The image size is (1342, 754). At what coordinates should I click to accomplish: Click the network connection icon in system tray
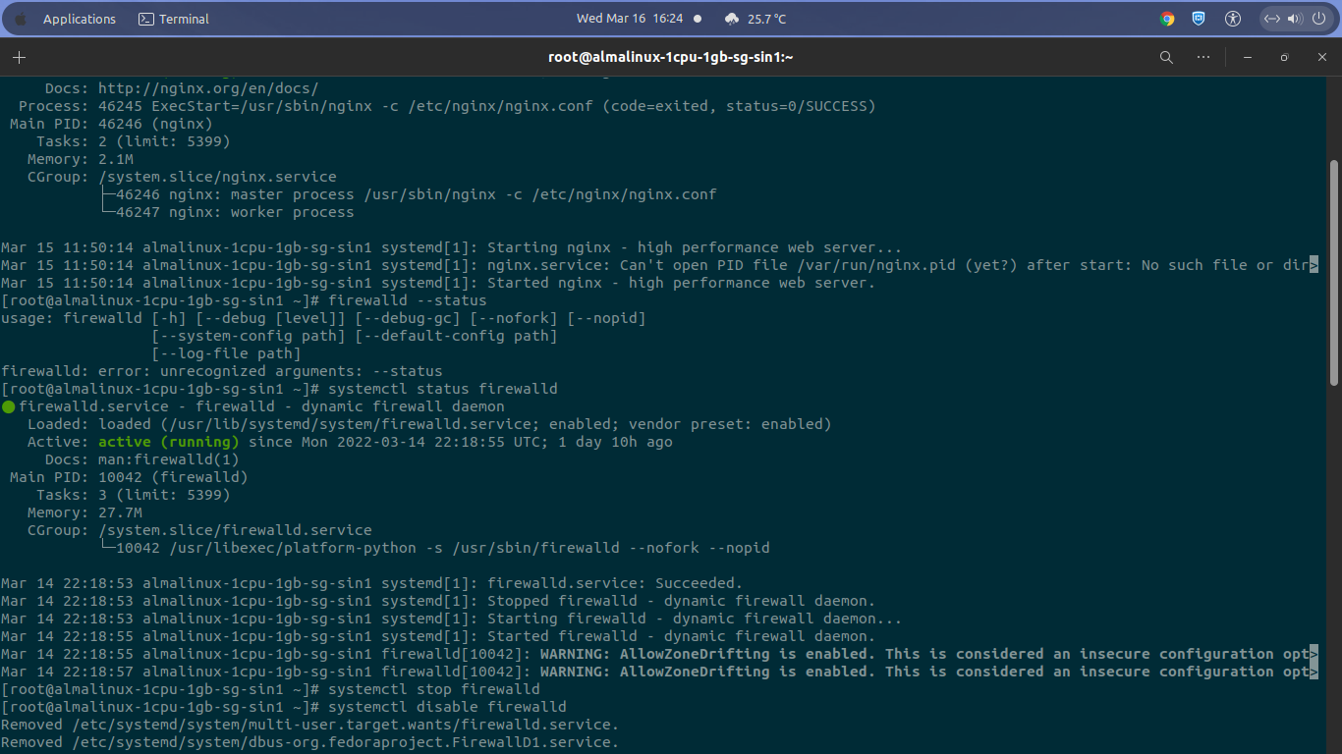click(1271, 19)
